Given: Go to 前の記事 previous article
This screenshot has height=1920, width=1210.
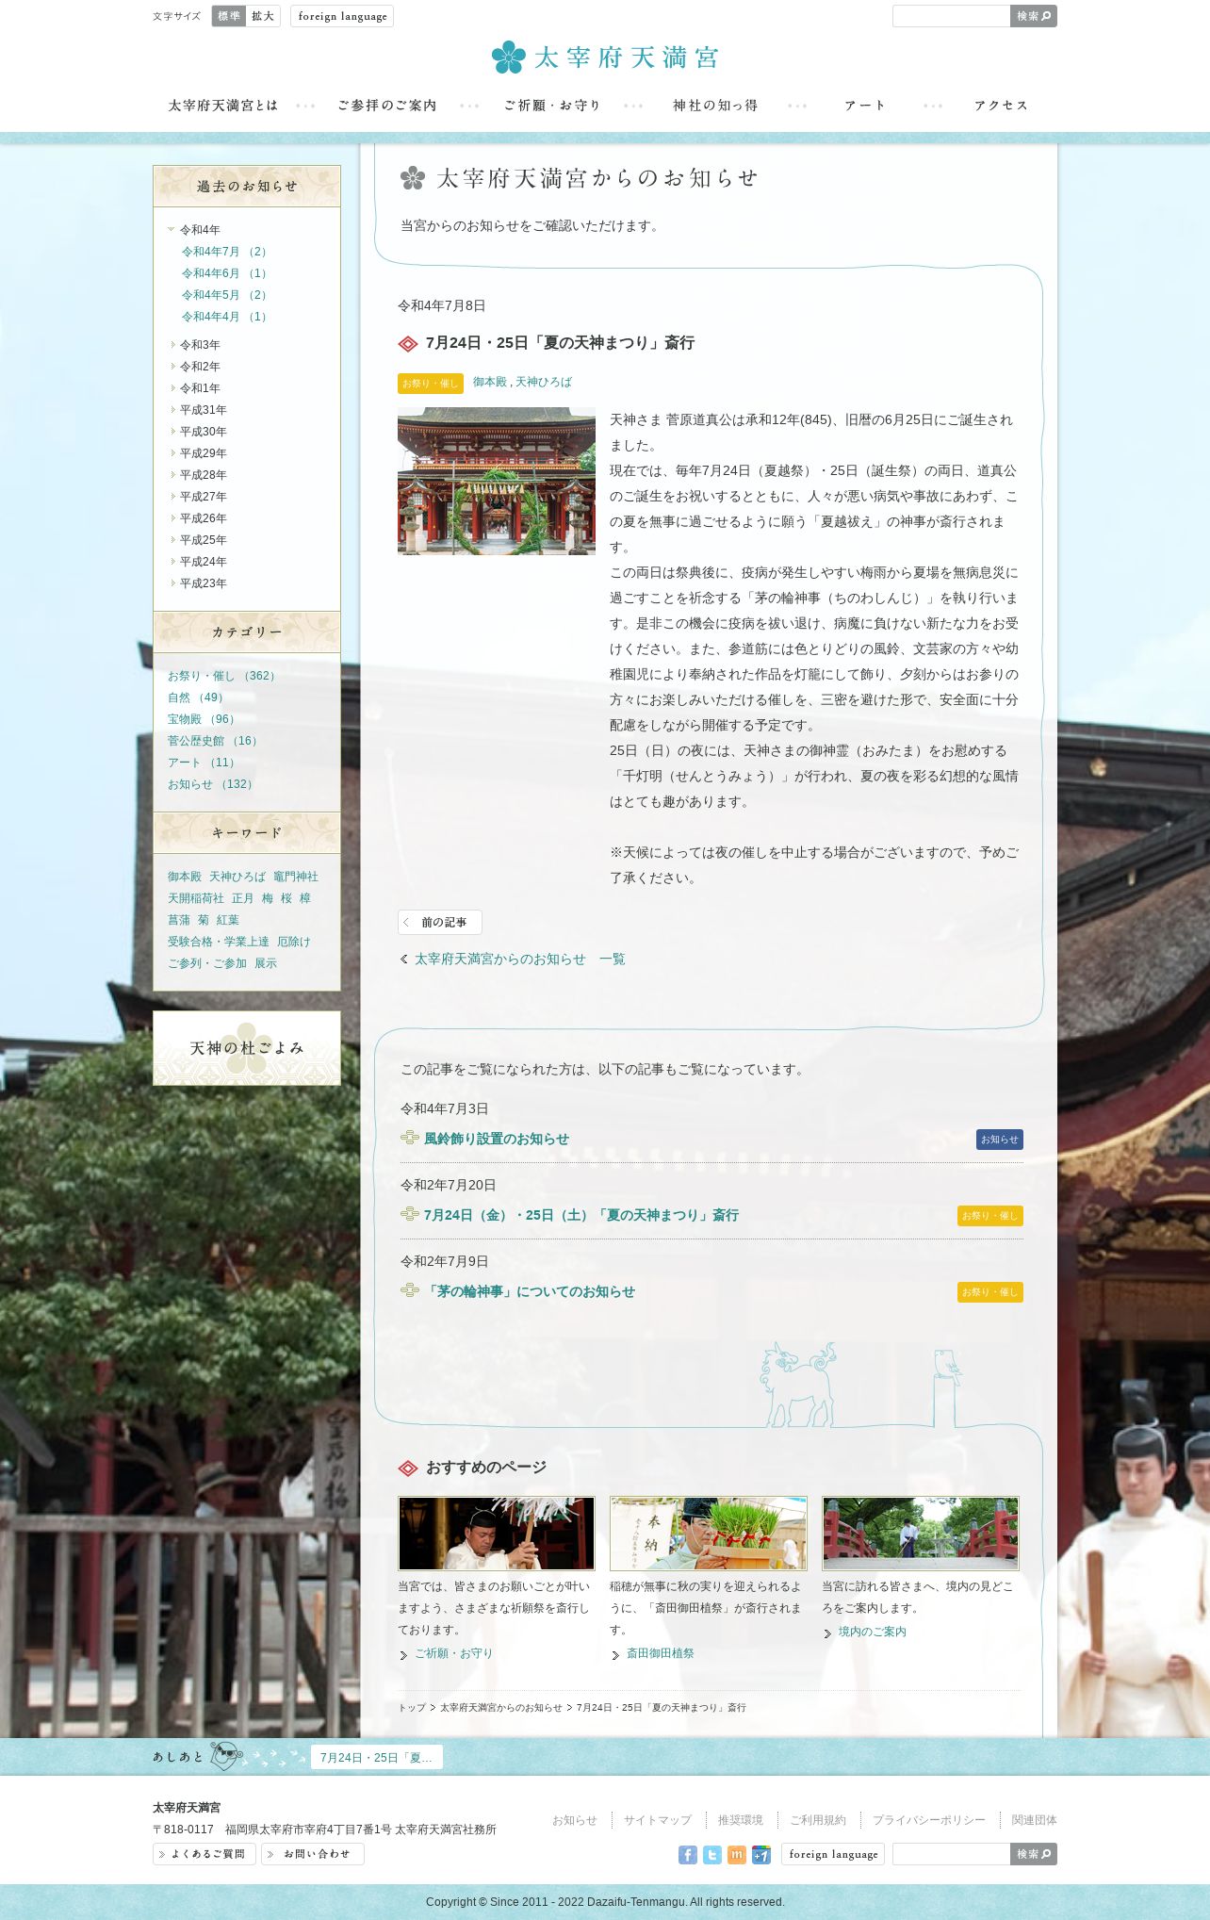Looking at the screenshot, I should 440,922.
